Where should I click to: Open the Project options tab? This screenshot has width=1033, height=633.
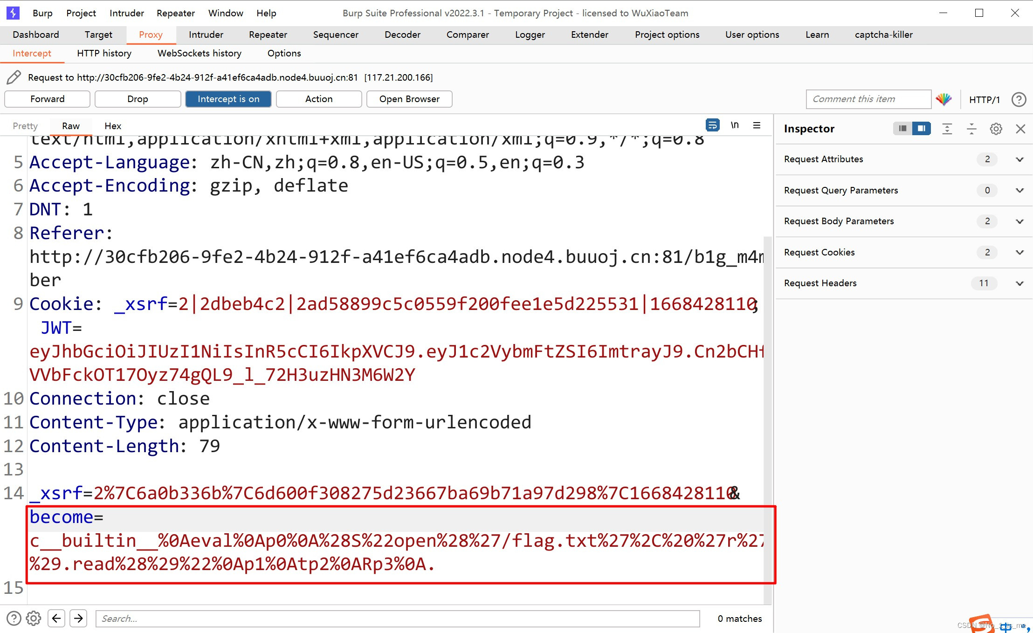(667, 34)
